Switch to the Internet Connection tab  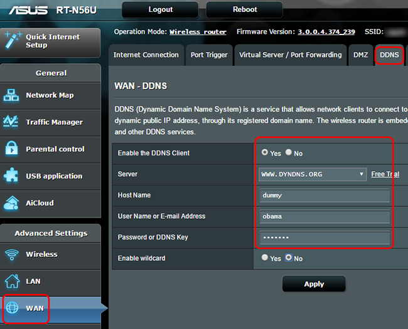click(x=146, y=55)
